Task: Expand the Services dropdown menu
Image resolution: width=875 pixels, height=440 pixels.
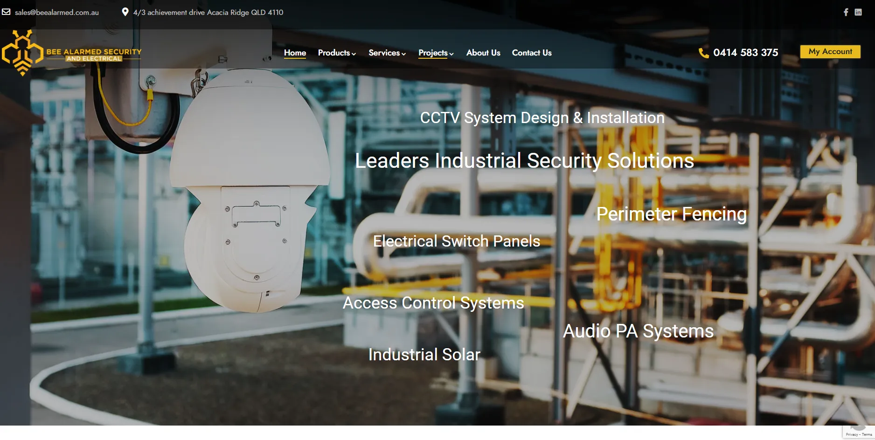Action: (x=387, y=53)
